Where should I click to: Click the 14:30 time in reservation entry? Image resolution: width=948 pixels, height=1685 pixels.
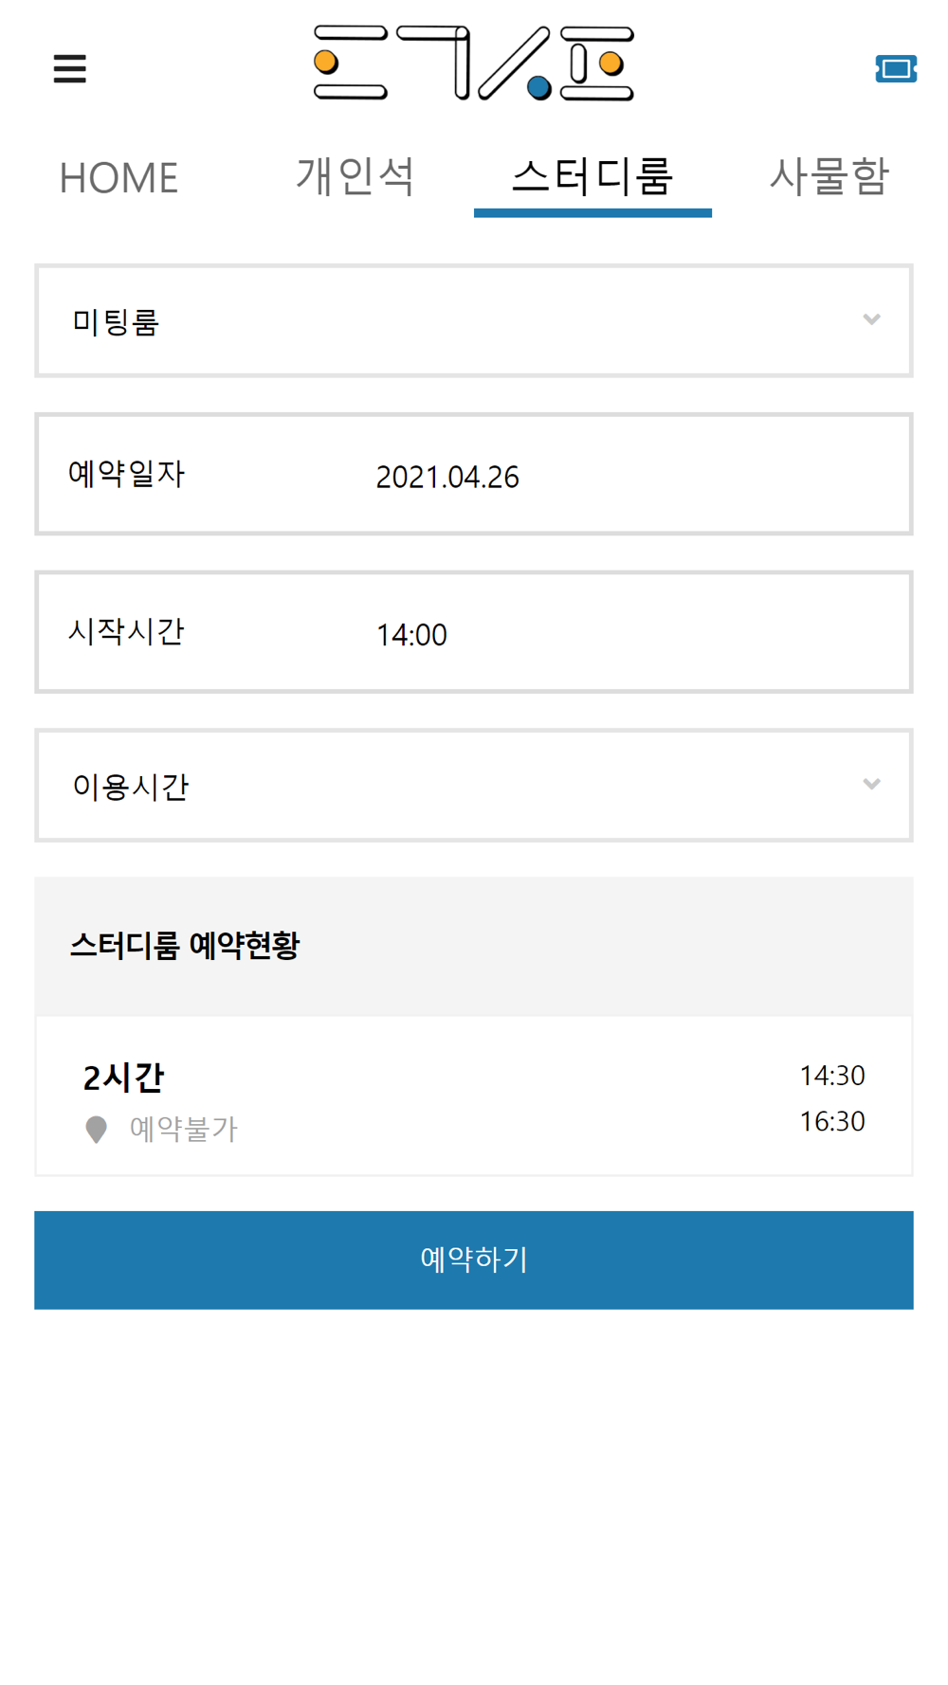[832, 1076]
